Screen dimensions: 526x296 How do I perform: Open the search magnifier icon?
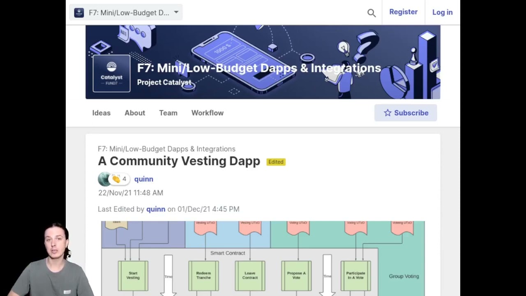371,13
